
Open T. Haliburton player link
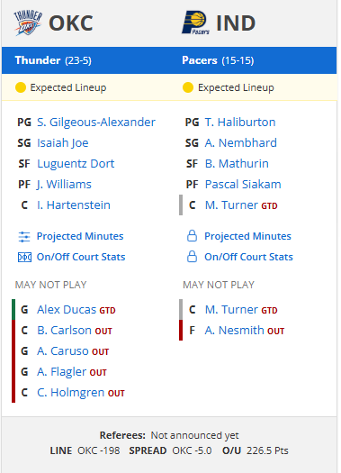240,123
